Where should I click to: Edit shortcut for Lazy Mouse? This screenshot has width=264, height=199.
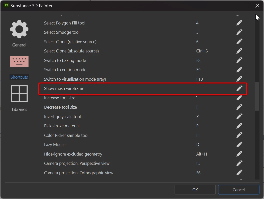(x=239, y=145)
